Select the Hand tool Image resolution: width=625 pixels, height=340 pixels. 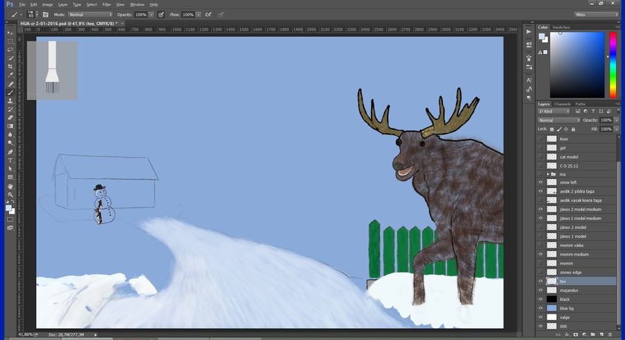(10, 187)
